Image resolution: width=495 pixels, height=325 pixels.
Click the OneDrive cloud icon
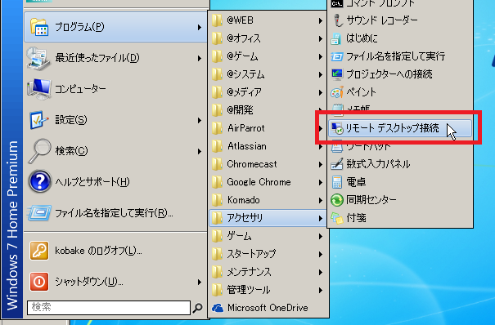click(218, 308)
